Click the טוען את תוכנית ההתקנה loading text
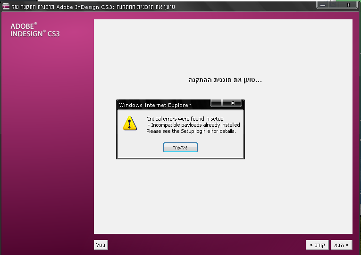 click(225, 80)
